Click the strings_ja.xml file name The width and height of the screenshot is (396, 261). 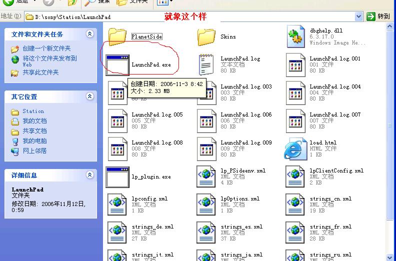(x=241, y=254)
